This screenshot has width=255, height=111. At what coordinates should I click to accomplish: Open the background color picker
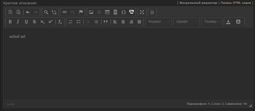click(239, 22)
